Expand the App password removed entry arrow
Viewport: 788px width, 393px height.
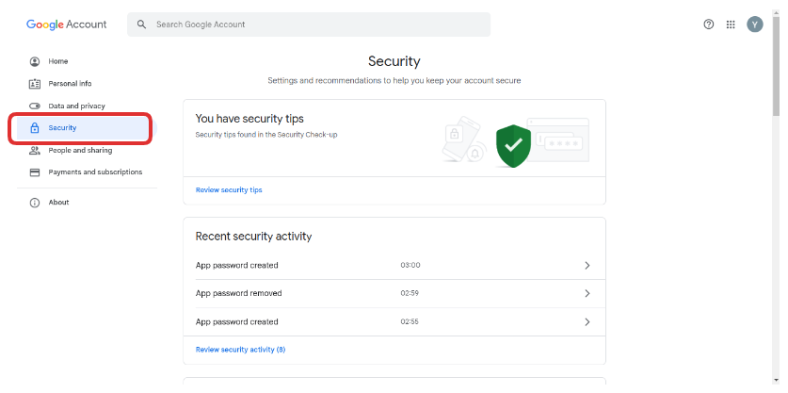coord(587,294)
